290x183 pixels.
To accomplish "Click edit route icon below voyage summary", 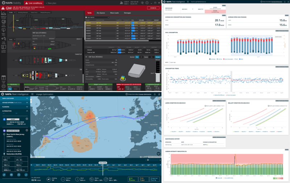I will click(4, 175).
